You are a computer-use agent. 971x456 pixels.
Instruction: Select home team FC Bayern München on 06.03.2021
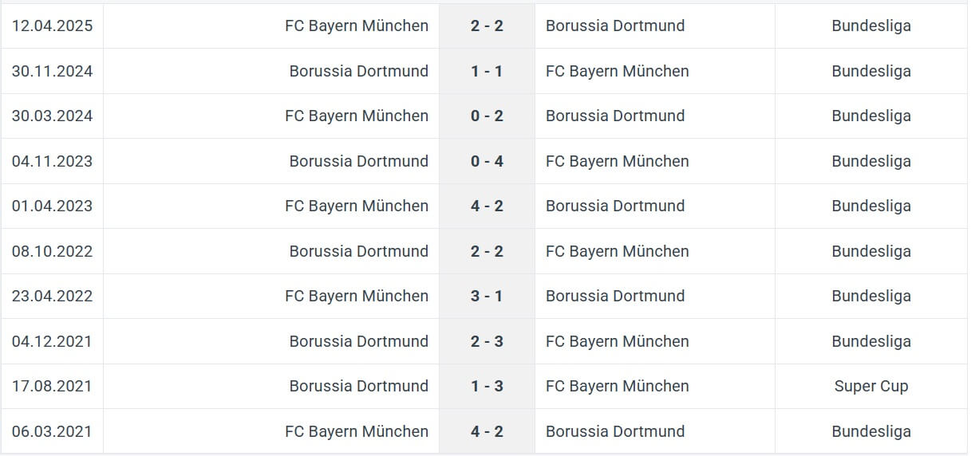(x=357, y=431)
